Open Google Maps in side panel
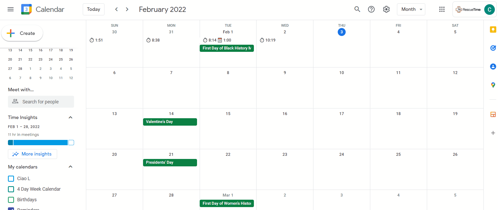This screenshot has height=210, width=498. (x=493, y=85)
